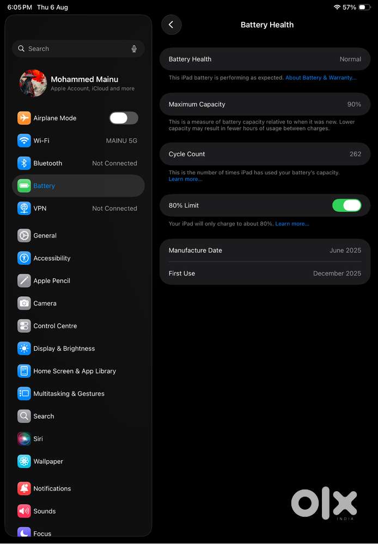This screenshot has width=378, height=544.
Task: Open Bluetooth settings label
Action: (x=47, y=163)
